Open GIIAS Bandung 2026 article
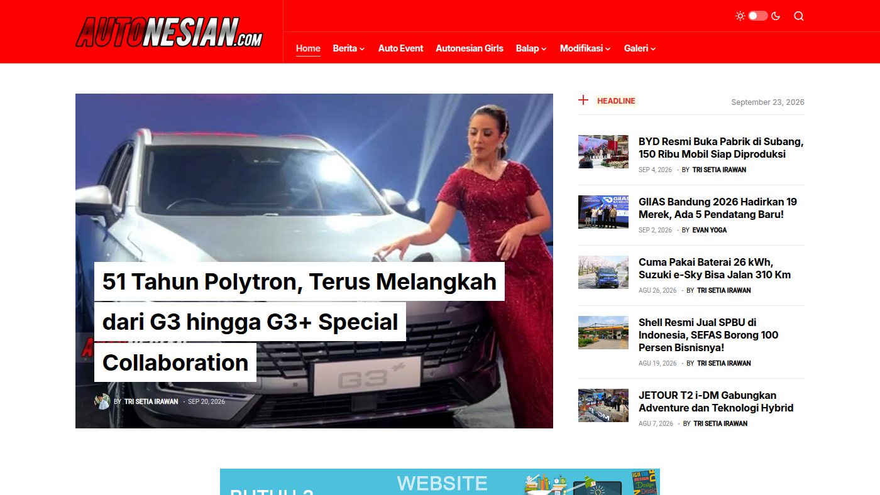880x495 pixels. (718, 208)
